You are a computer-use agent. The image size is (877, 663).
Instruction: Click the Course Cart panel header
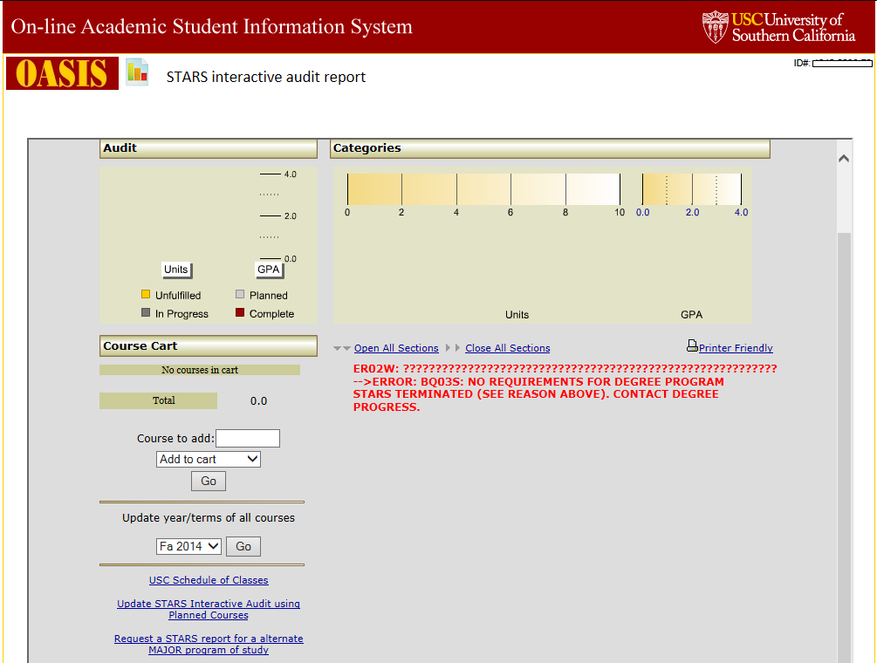(x=208, y=345)
